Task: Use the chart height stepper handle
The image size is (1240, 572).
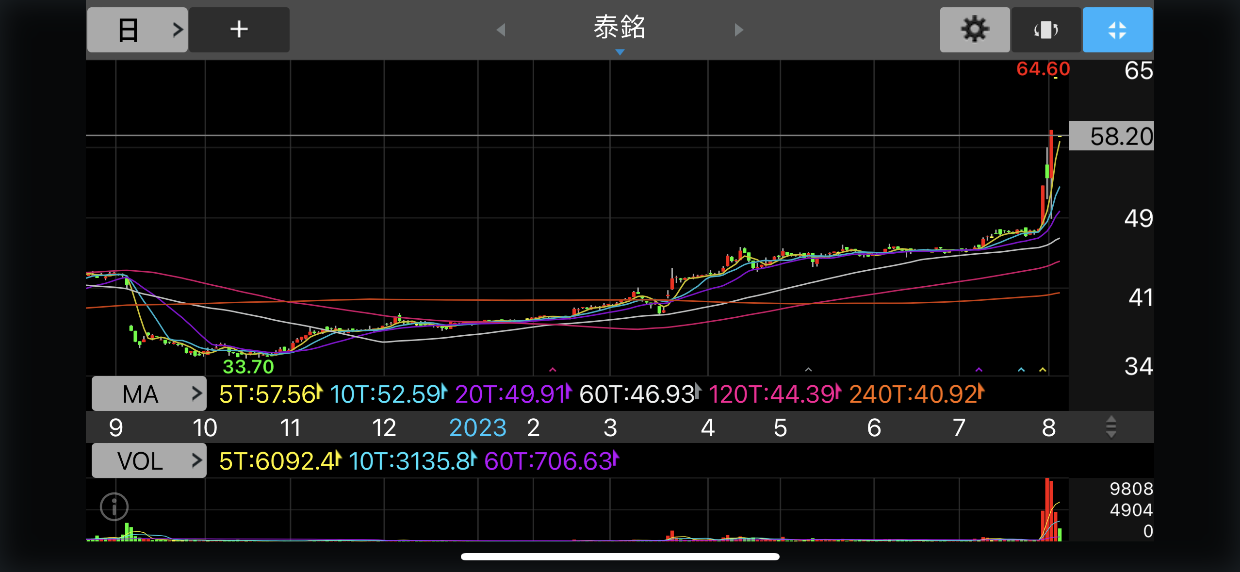Action: [1111, 427]
